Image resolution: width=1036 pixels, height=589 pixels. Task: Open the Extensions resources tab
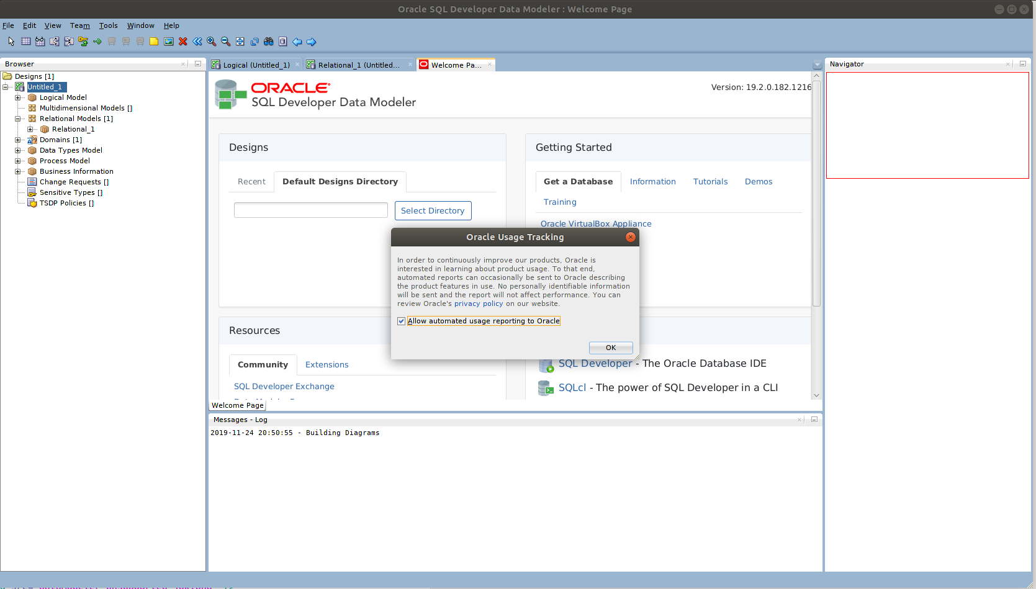click(327, 364)
